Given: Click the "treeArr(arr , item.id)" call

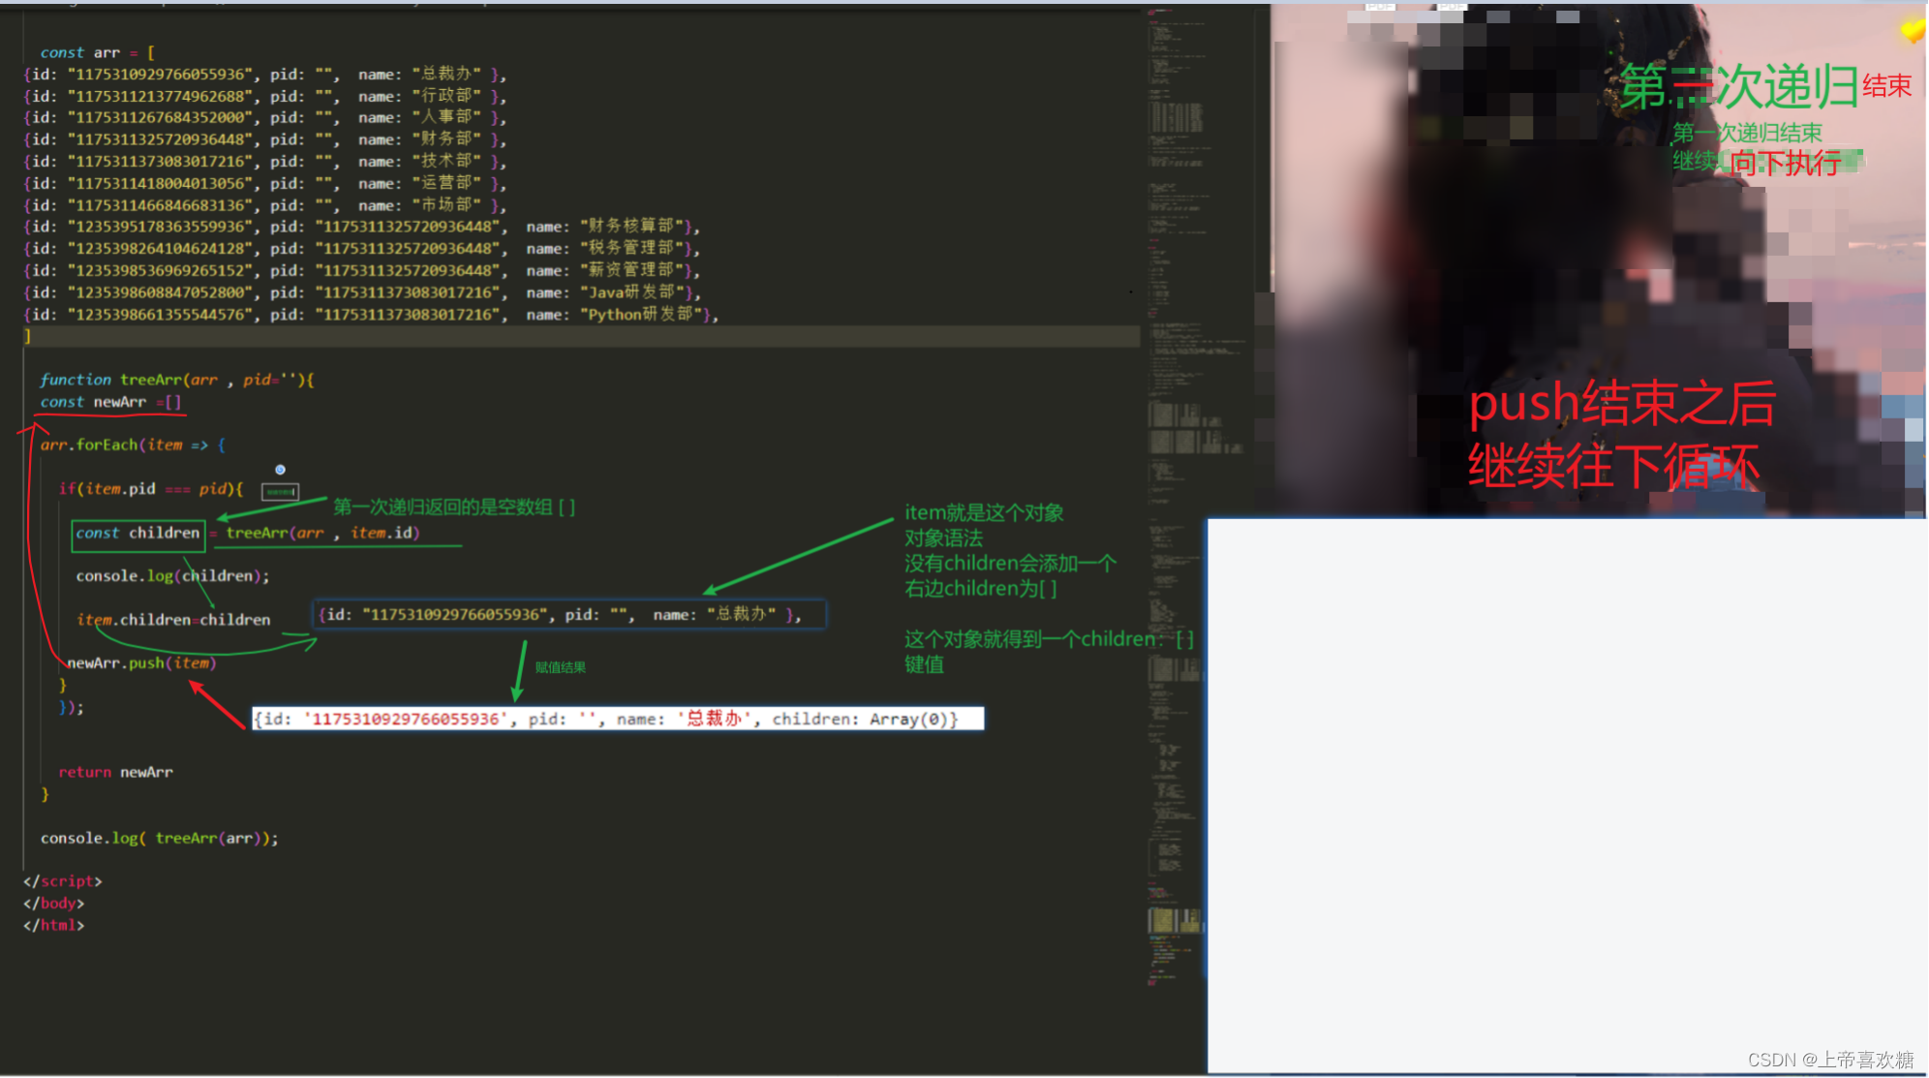Looking at the screenshot, I should (x=322, y=533).
